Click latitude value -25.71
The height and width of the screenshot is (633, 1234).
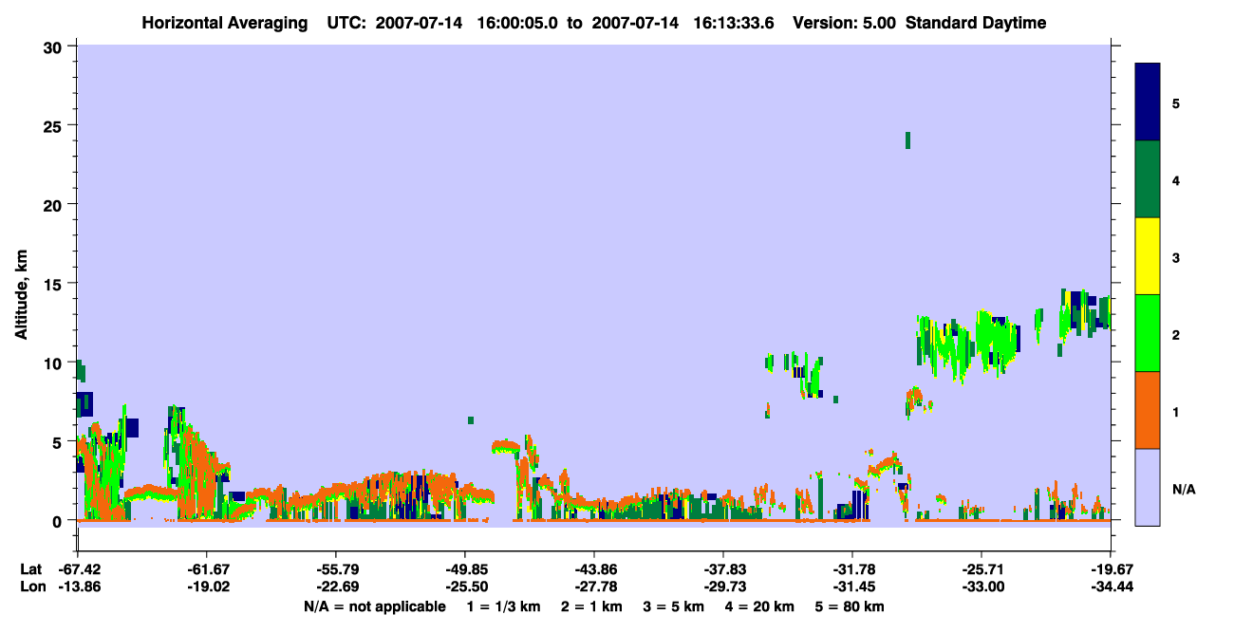[982, 569]
